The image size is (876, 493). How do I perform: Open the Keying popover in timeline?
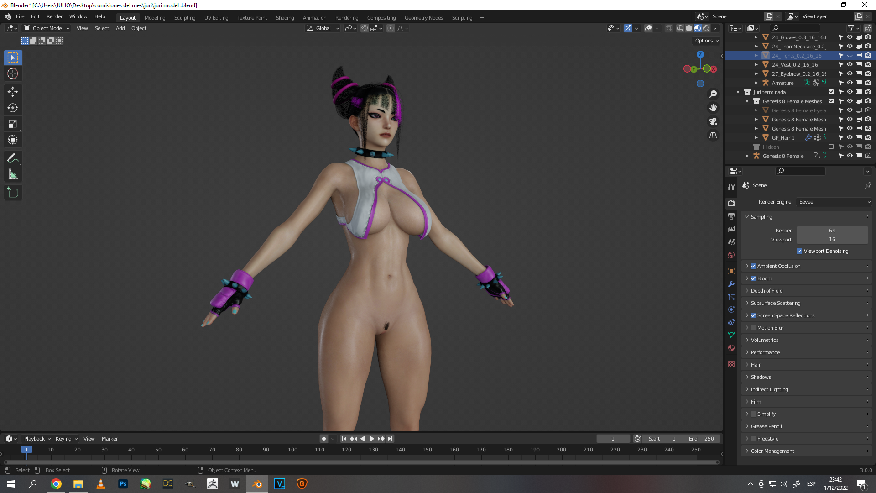(x=66, y=439)
